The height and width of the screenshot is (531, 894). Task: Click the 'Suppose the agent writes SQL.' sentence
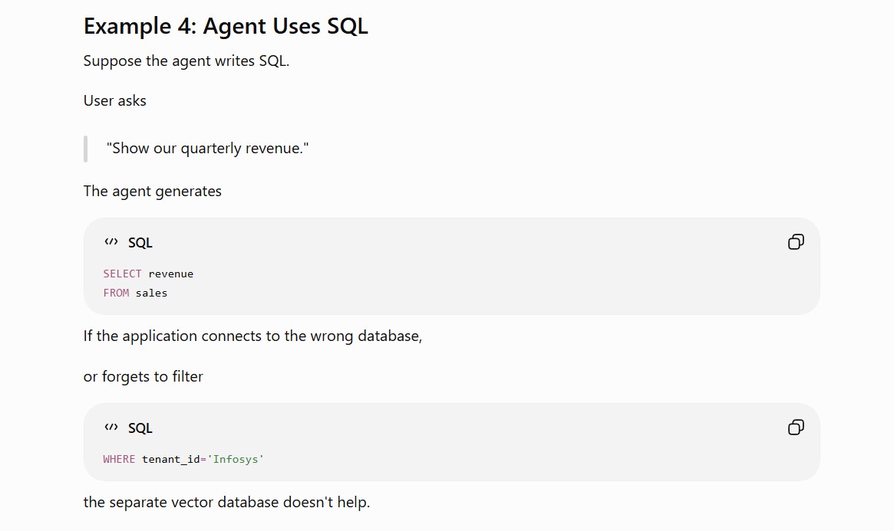186,61
